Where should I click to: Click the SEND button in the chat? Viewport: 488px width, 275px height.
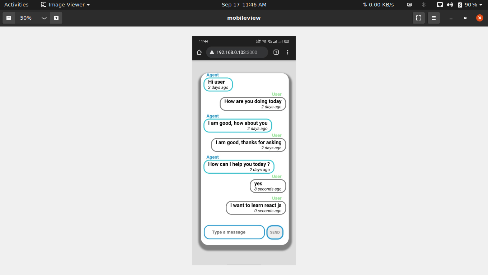tap(275, 232)
